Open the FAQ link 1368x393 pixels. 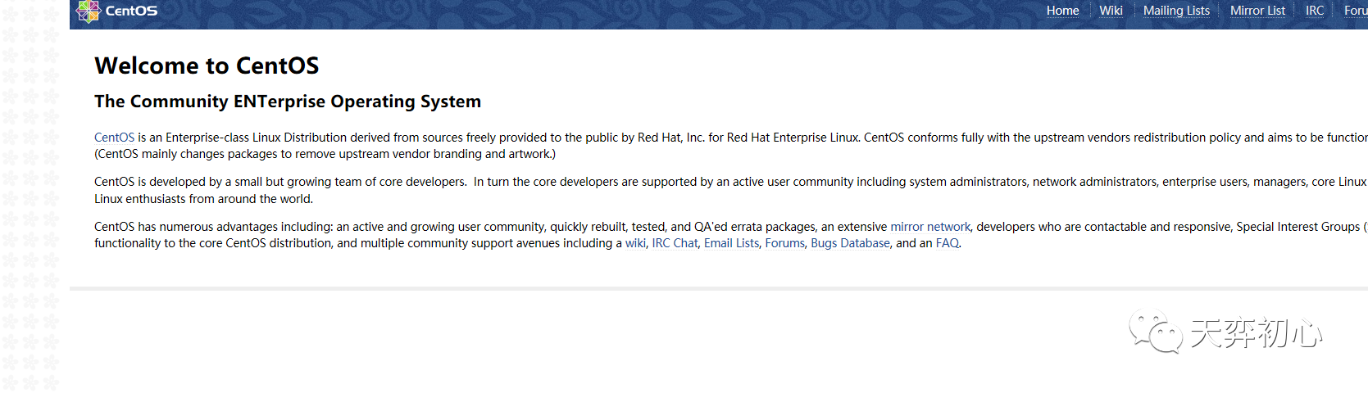947,243
